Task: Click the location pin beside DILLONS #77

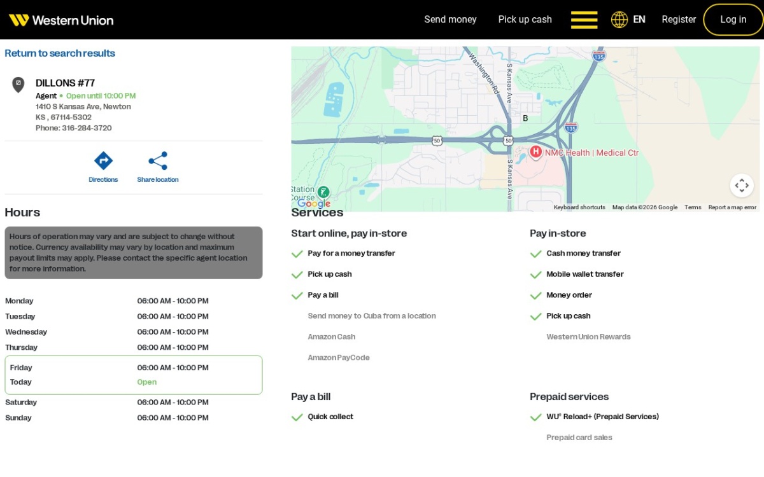Action: pyautogui.click(x=18, y=85)
